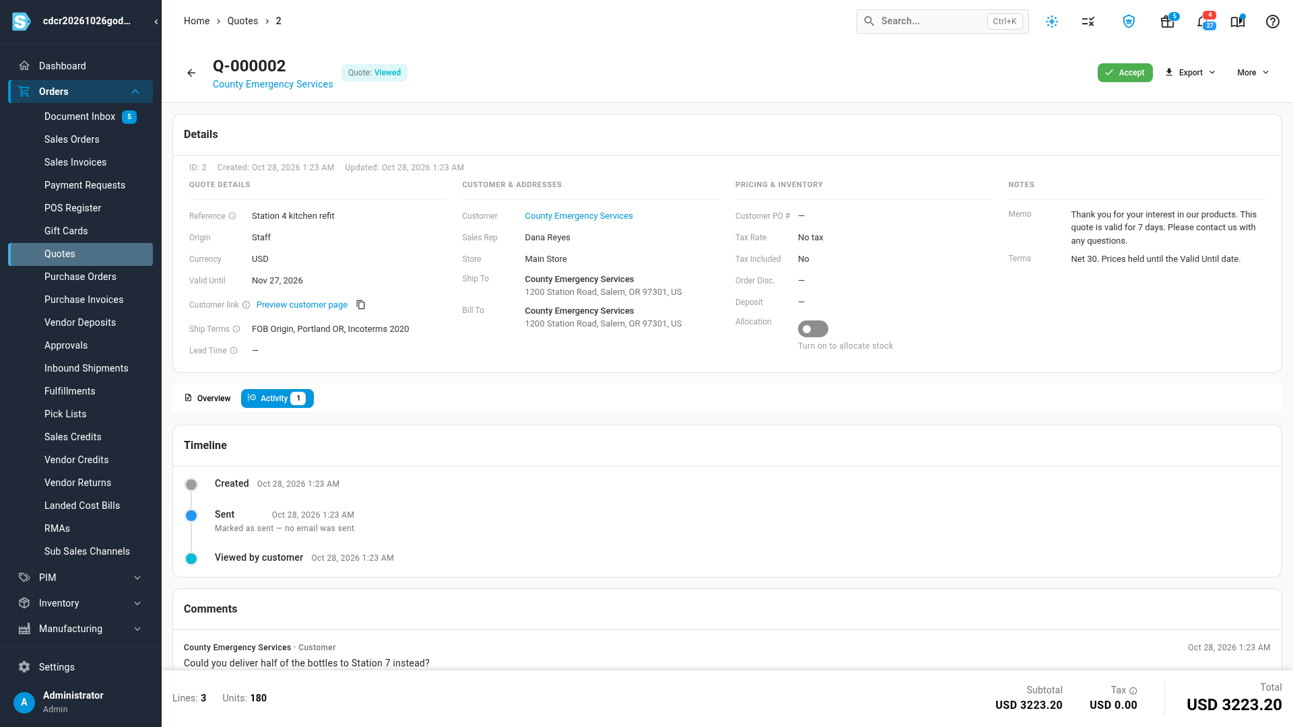Open the More actions dropdown
The width and height of the screenshot is (1293, 727).
pos(1253,73)
